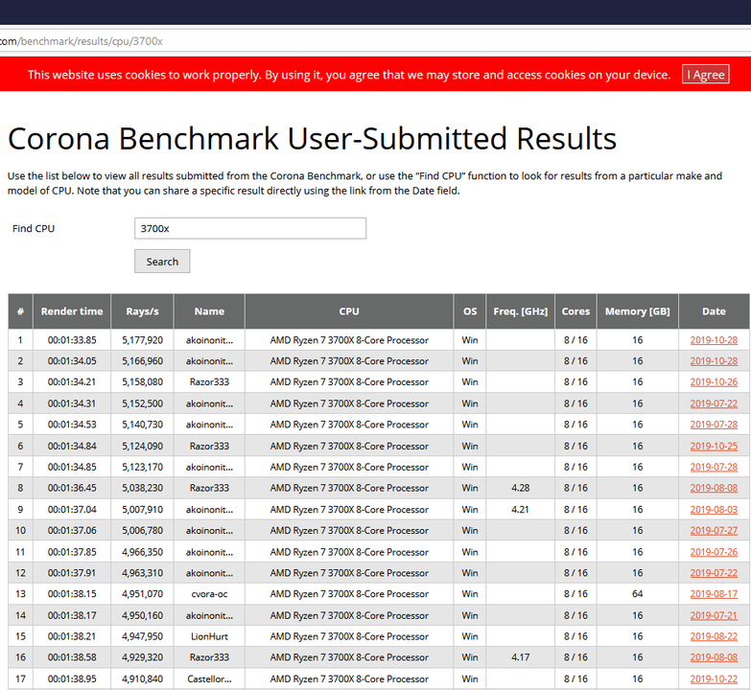Click rays value 4,963,310

click(x=142, y=573)
